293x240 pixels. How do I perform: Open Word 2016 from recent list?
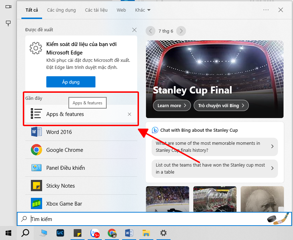tap(81, 132)
